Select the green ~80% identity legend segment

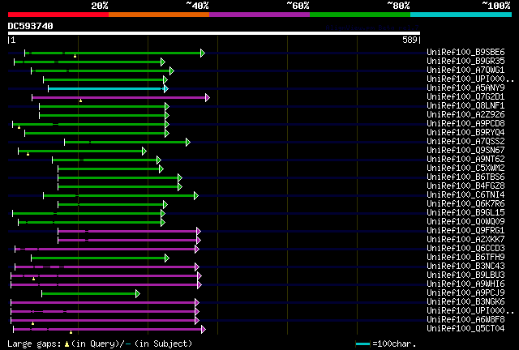360,15
